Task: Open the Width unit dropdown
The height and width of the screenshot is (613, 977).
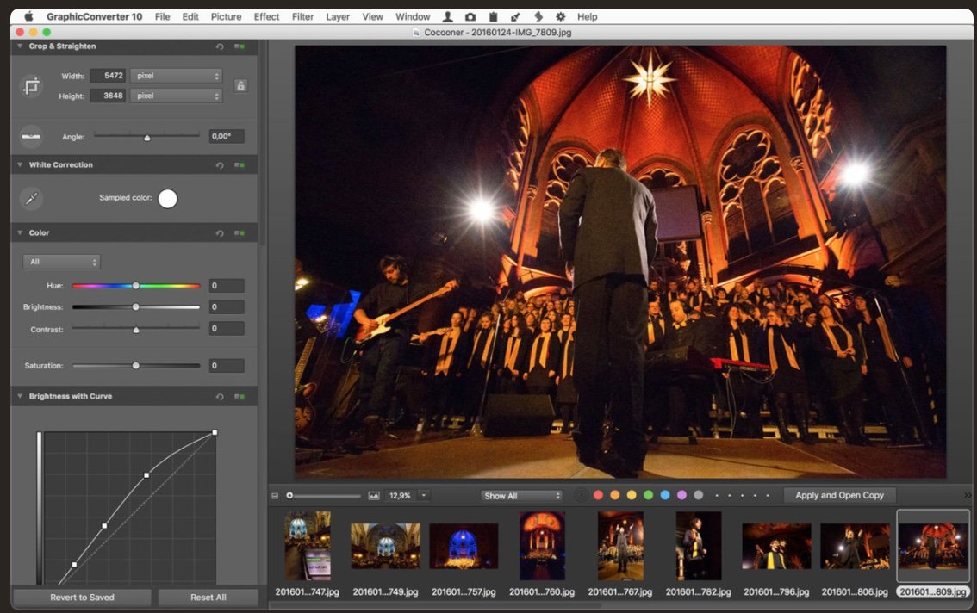Action: 177,76
